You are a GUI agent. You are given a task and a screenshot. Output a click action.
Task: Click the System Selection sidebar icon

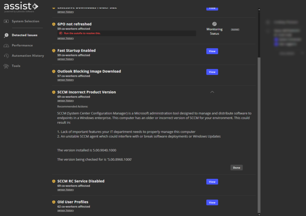6,21
